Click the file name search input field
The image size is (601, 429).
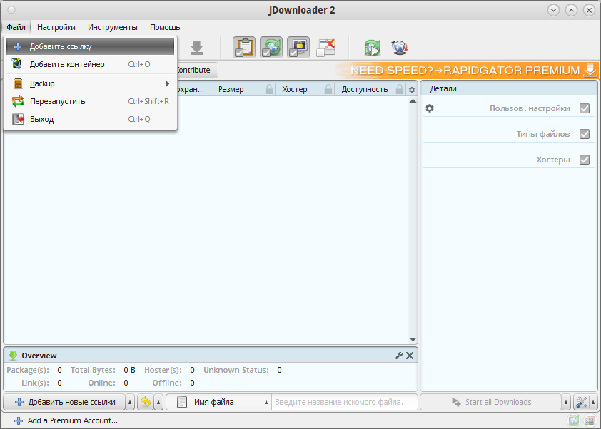click(344, 402)
